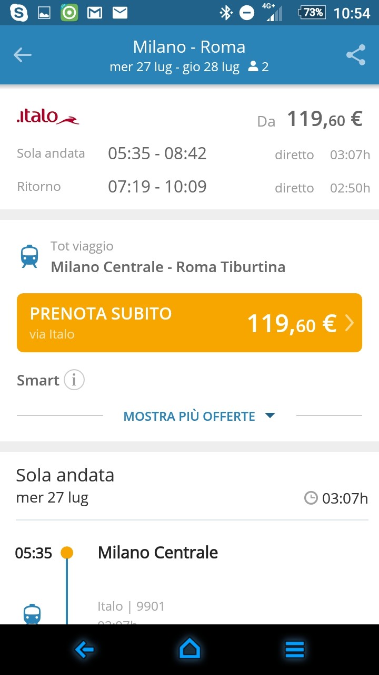Tap the share icon
This screenshot has height=675, width=379.
coord(356,55)
